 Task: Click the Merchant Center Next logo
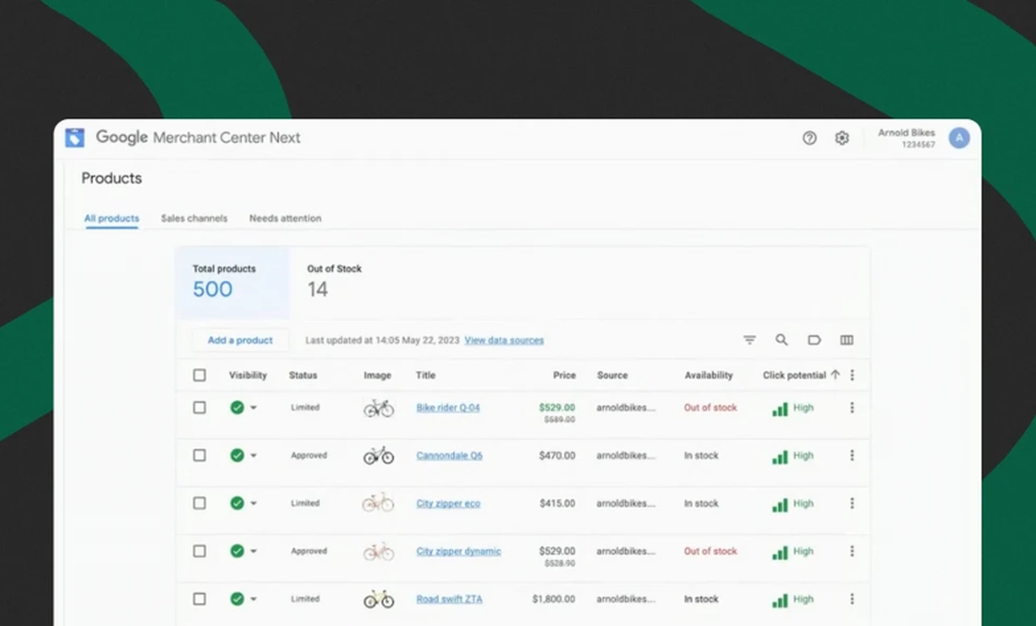(75, 136)
